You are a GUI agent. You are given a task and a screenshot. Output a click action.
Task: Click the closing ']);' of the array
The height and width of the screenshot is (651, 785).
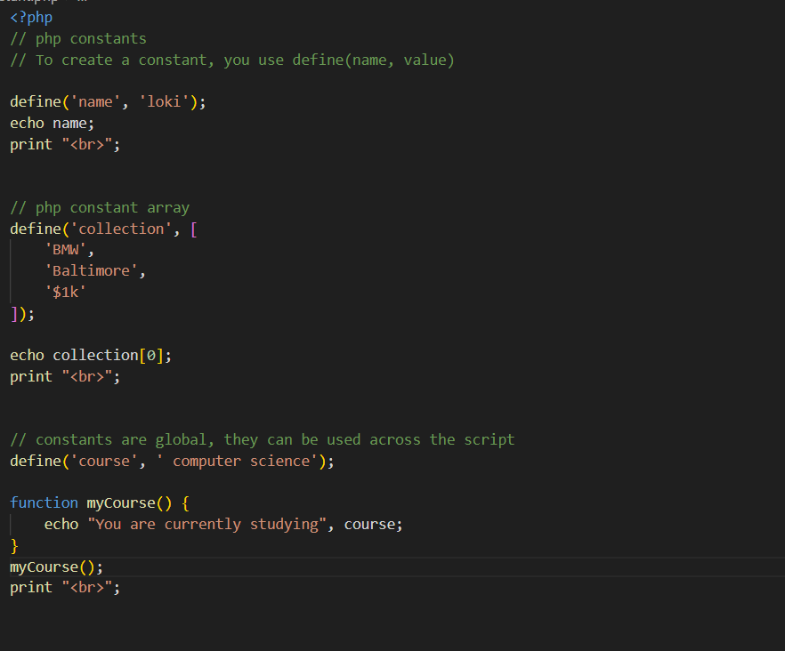(x=22, y=314)
